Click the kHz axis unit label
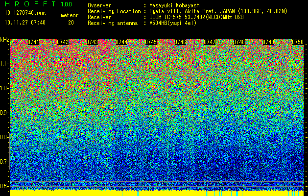The height and width of the screenshot is (196, 308). pyautogui.click(x=4, y=40)
